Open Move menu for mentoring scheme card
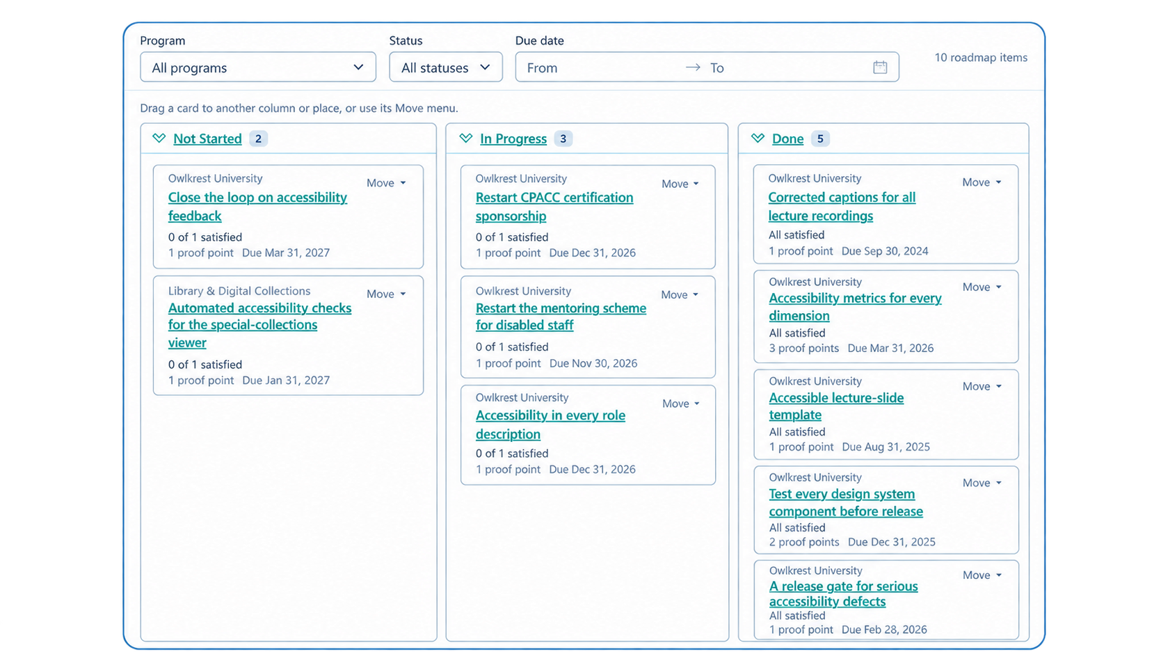 point(680,295)
